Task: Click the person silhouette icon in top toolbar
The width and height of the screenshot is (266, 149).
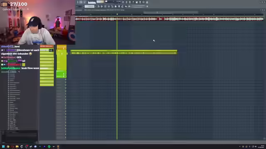Action: pos(147,2)
